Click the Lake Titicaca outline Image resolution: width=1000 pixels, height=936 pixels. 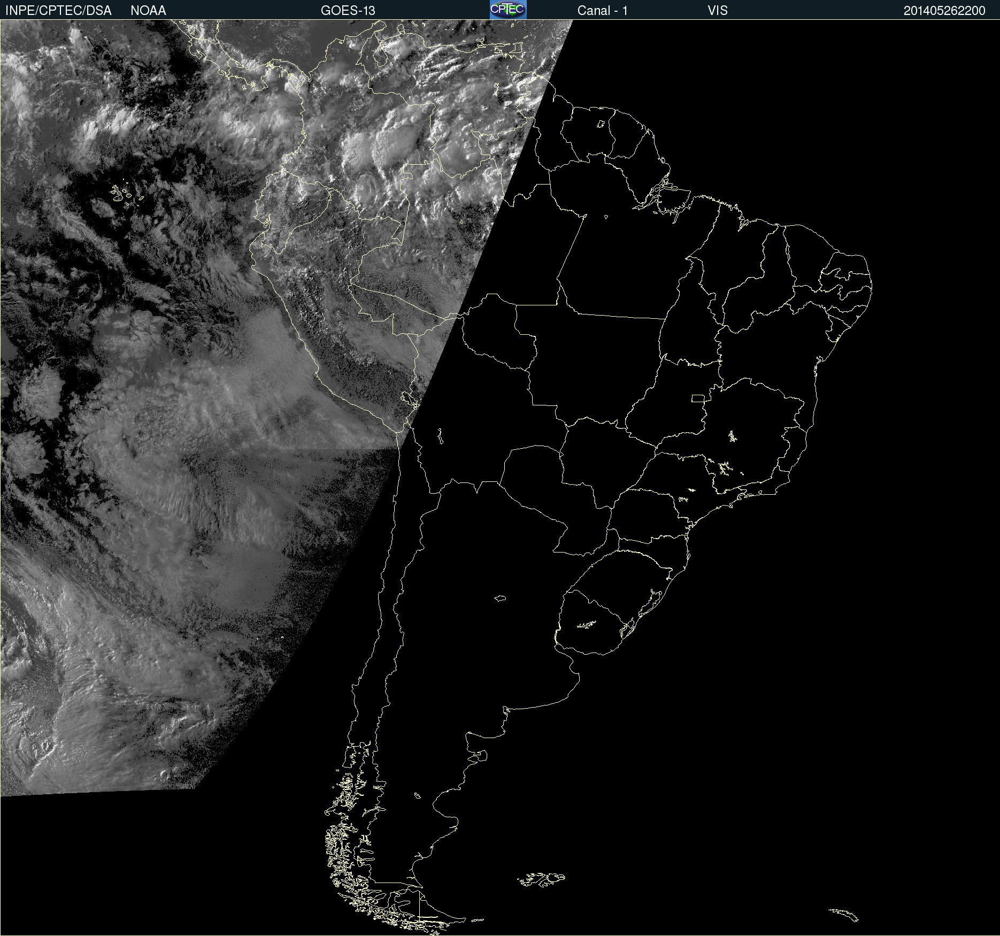(410, 398)
